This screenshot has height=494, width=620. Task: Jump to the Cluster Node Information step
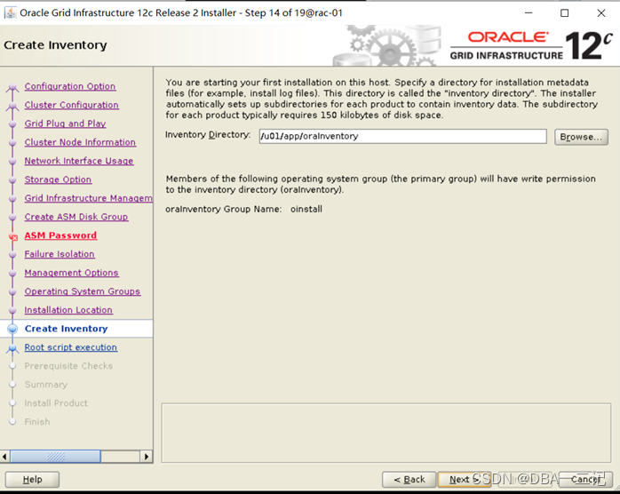pyautogui.click(x=80, y=142)
